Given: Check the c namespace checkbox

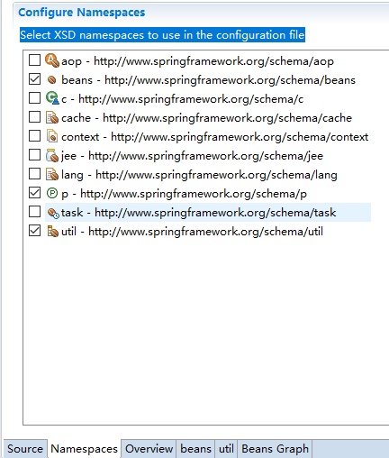Looking at the screenshot, I should pyautogui.click(x=34, y=98).
